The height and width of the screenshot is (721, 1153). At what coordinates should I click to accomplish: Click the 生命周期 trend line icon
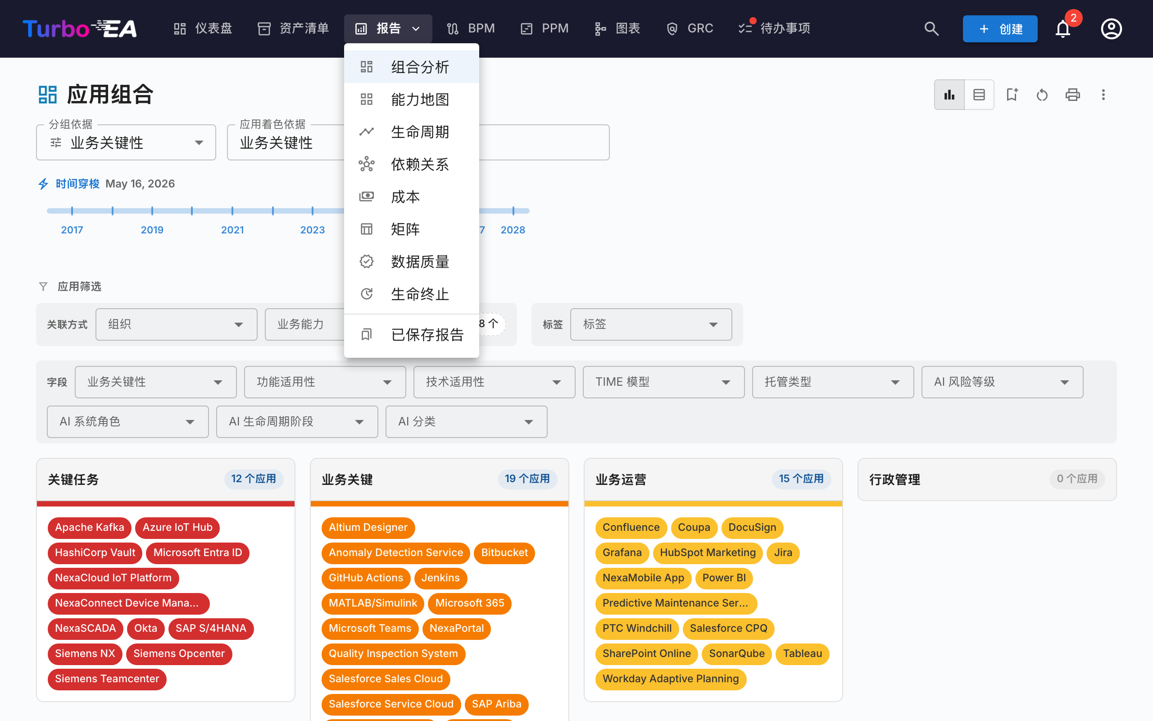click(366, 132)
